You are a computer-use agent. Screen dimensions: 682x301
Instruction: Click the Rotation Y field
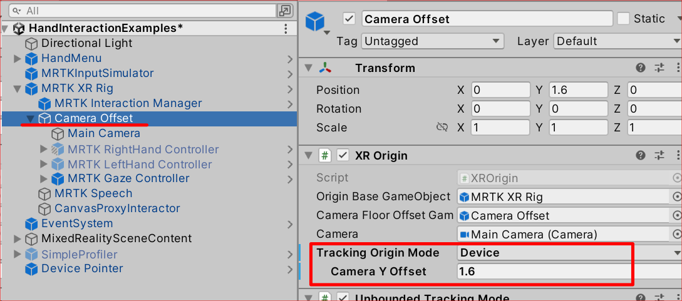pyautogui.click(x=578, y=109)
